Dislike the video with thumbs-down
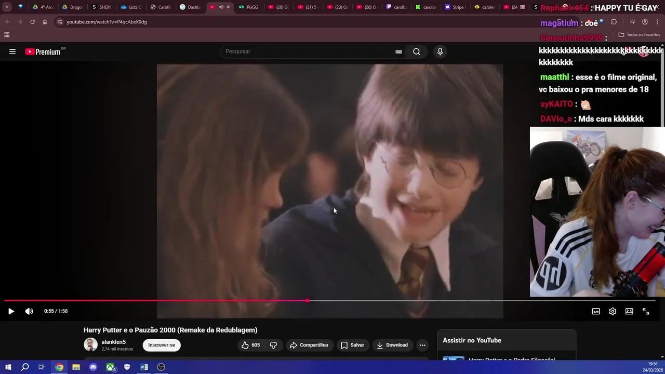Viewport: 665px width, 374px height. point(273,345)
